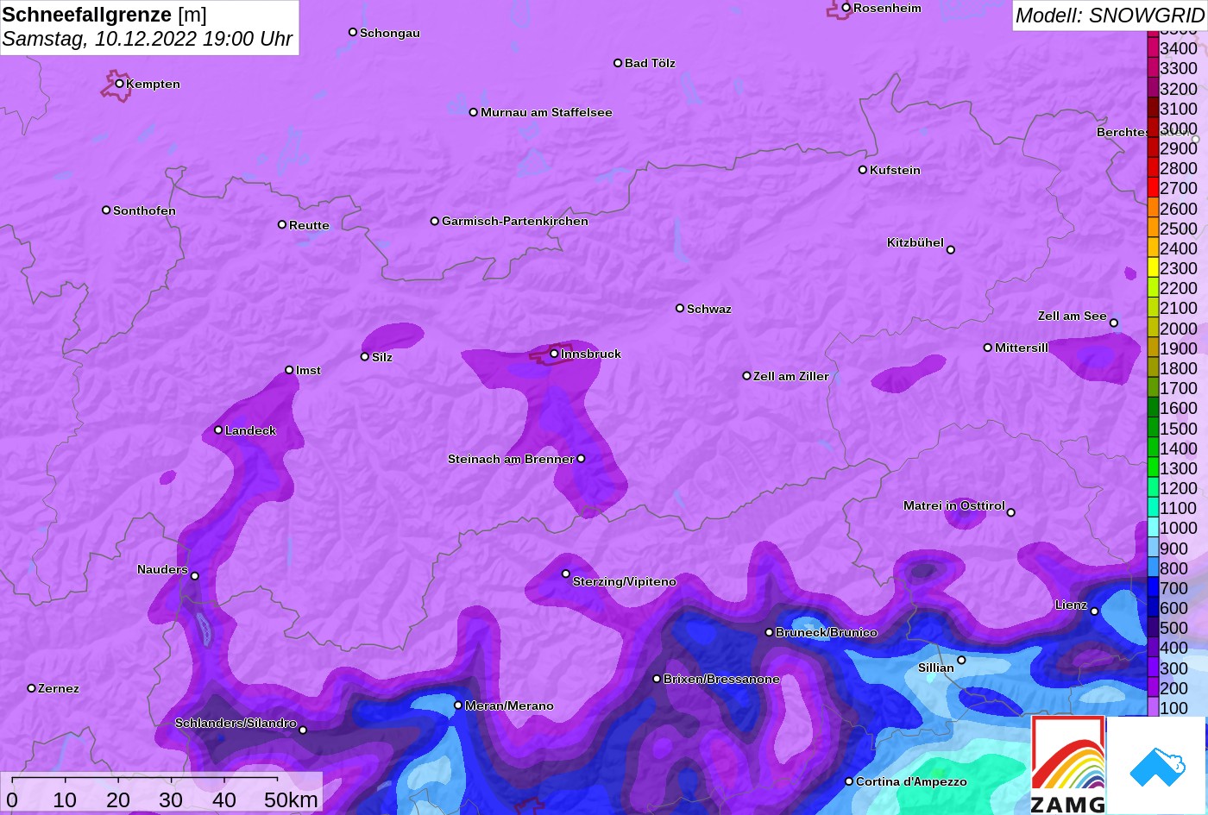Click the 2700 legend color swatch
Image resolution: width=1208 pixels, height=815 pixels.
(x=1153, y=188)
